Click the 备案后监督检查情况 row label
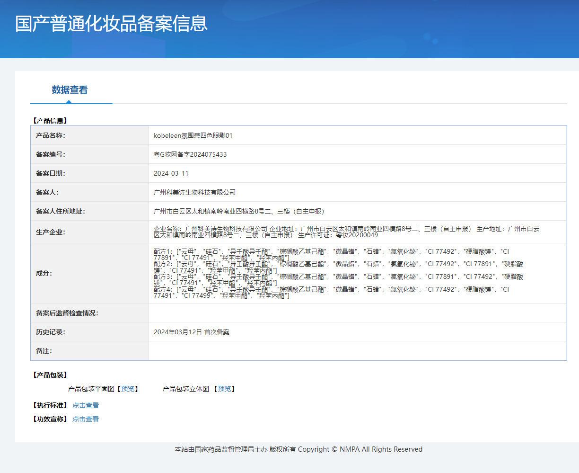 67,313
